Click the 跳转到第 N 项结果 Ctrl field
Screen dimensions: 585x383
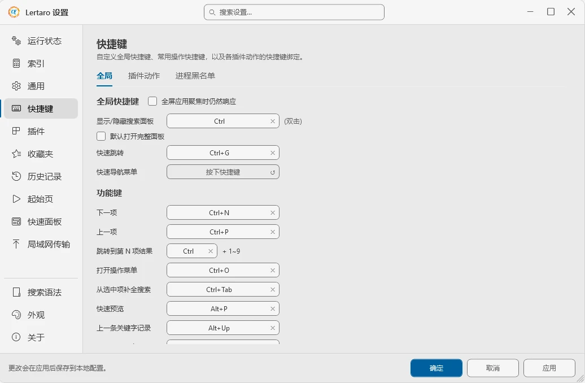click(x=192, y=251)
